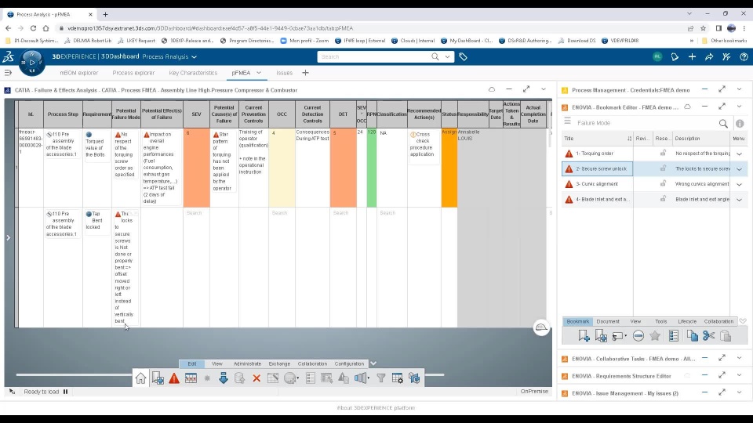The height and width of the screenshot is (423, 753).
Task: Click the orange Assign status cell
Action: (x=449, y=168)
